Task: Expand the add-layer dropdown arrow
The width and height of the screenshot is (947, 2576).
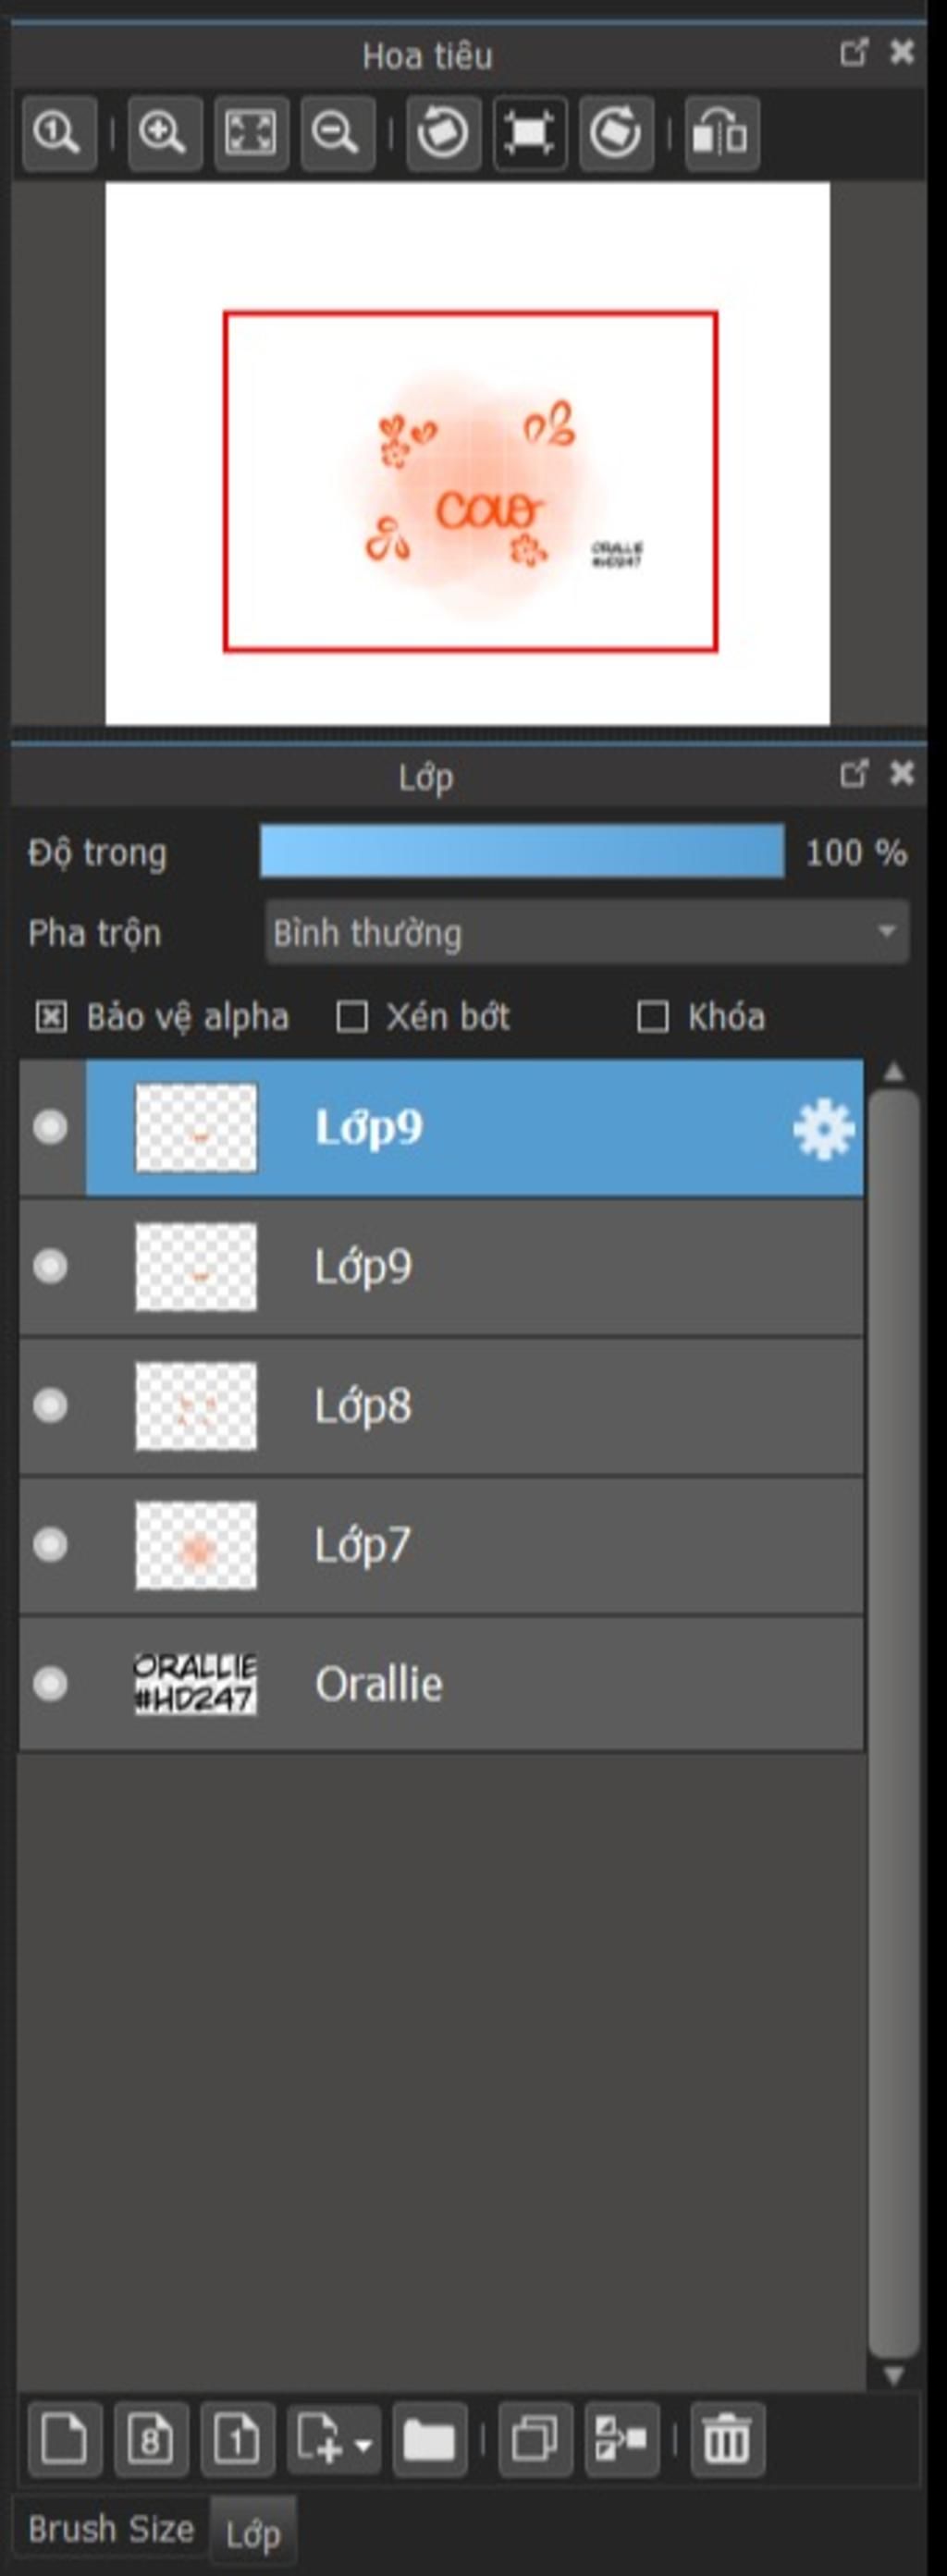Action: tap(364, 2445)
